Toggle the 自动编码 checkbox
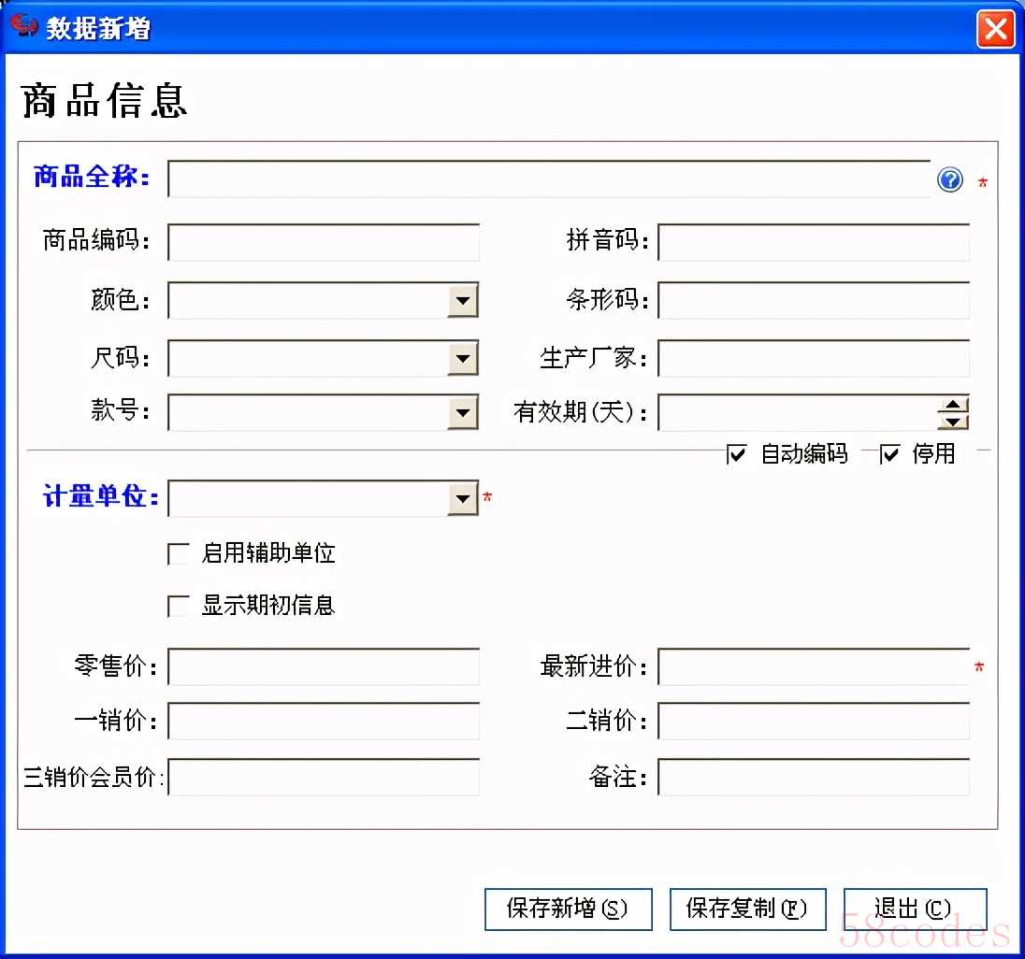The image size is (1025, 959). point(737,454)
